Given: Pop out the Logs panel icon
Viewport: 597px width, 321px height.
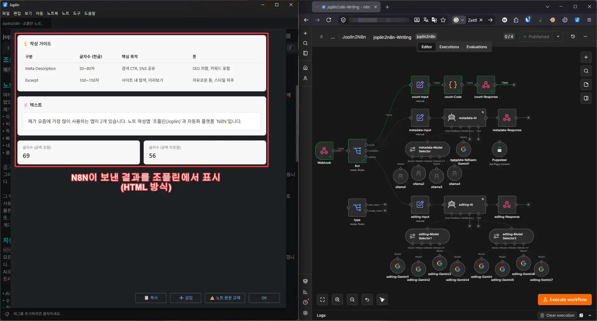Looking at the screenshot, I should [x=581, y=315].
